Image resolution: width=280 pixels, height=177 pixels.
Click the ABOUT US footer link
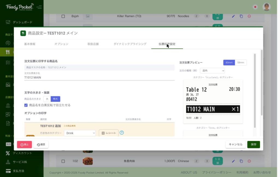[189, 173]
